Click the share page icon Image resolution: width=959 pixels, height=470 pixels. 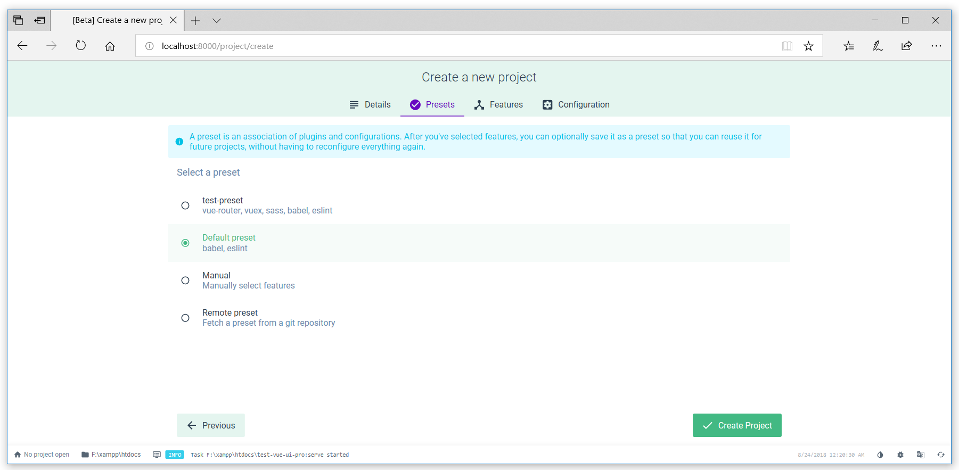tap(906, 46)
